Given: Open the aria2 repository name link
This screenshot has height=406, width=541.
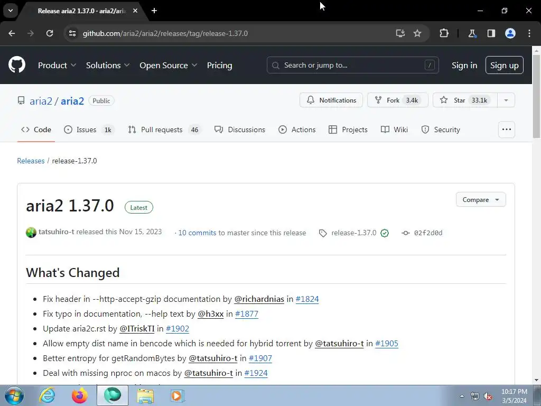Looking at the screenshot, I should pyautogui.click(x=72, y=101).
